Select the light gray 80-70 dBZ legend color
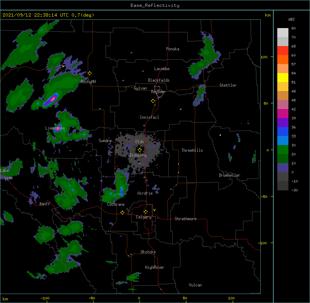This screenshot has width=310, height=303. tap(283, 33)
